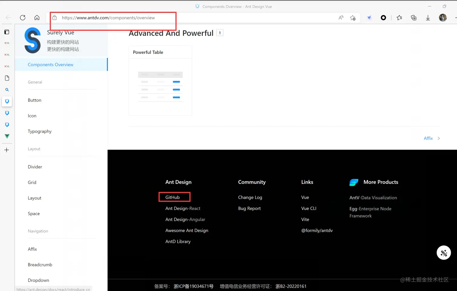Viewport: 457px width, 291px height.
Task: Open the Powerful Table card
Action: tap(160, 81)
